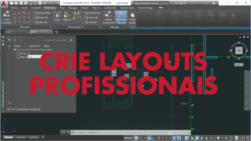Sort by the Name column header

tap(20, 46)
